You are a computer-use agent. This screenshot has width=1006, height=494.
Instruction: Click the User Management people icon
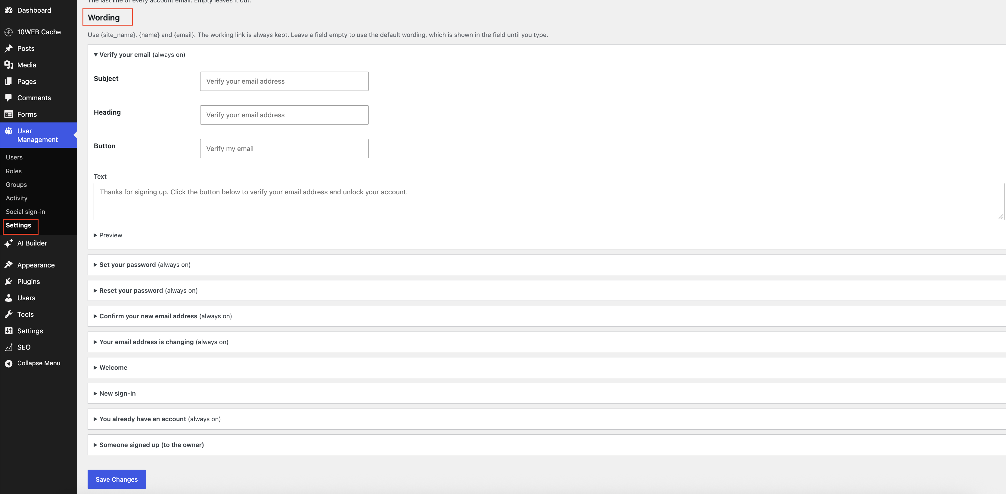click(9, 131)
